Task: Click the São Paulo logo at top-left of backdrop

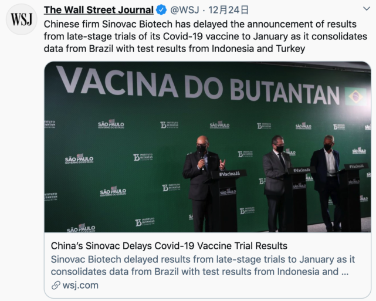Action: (x=111, y=124)
